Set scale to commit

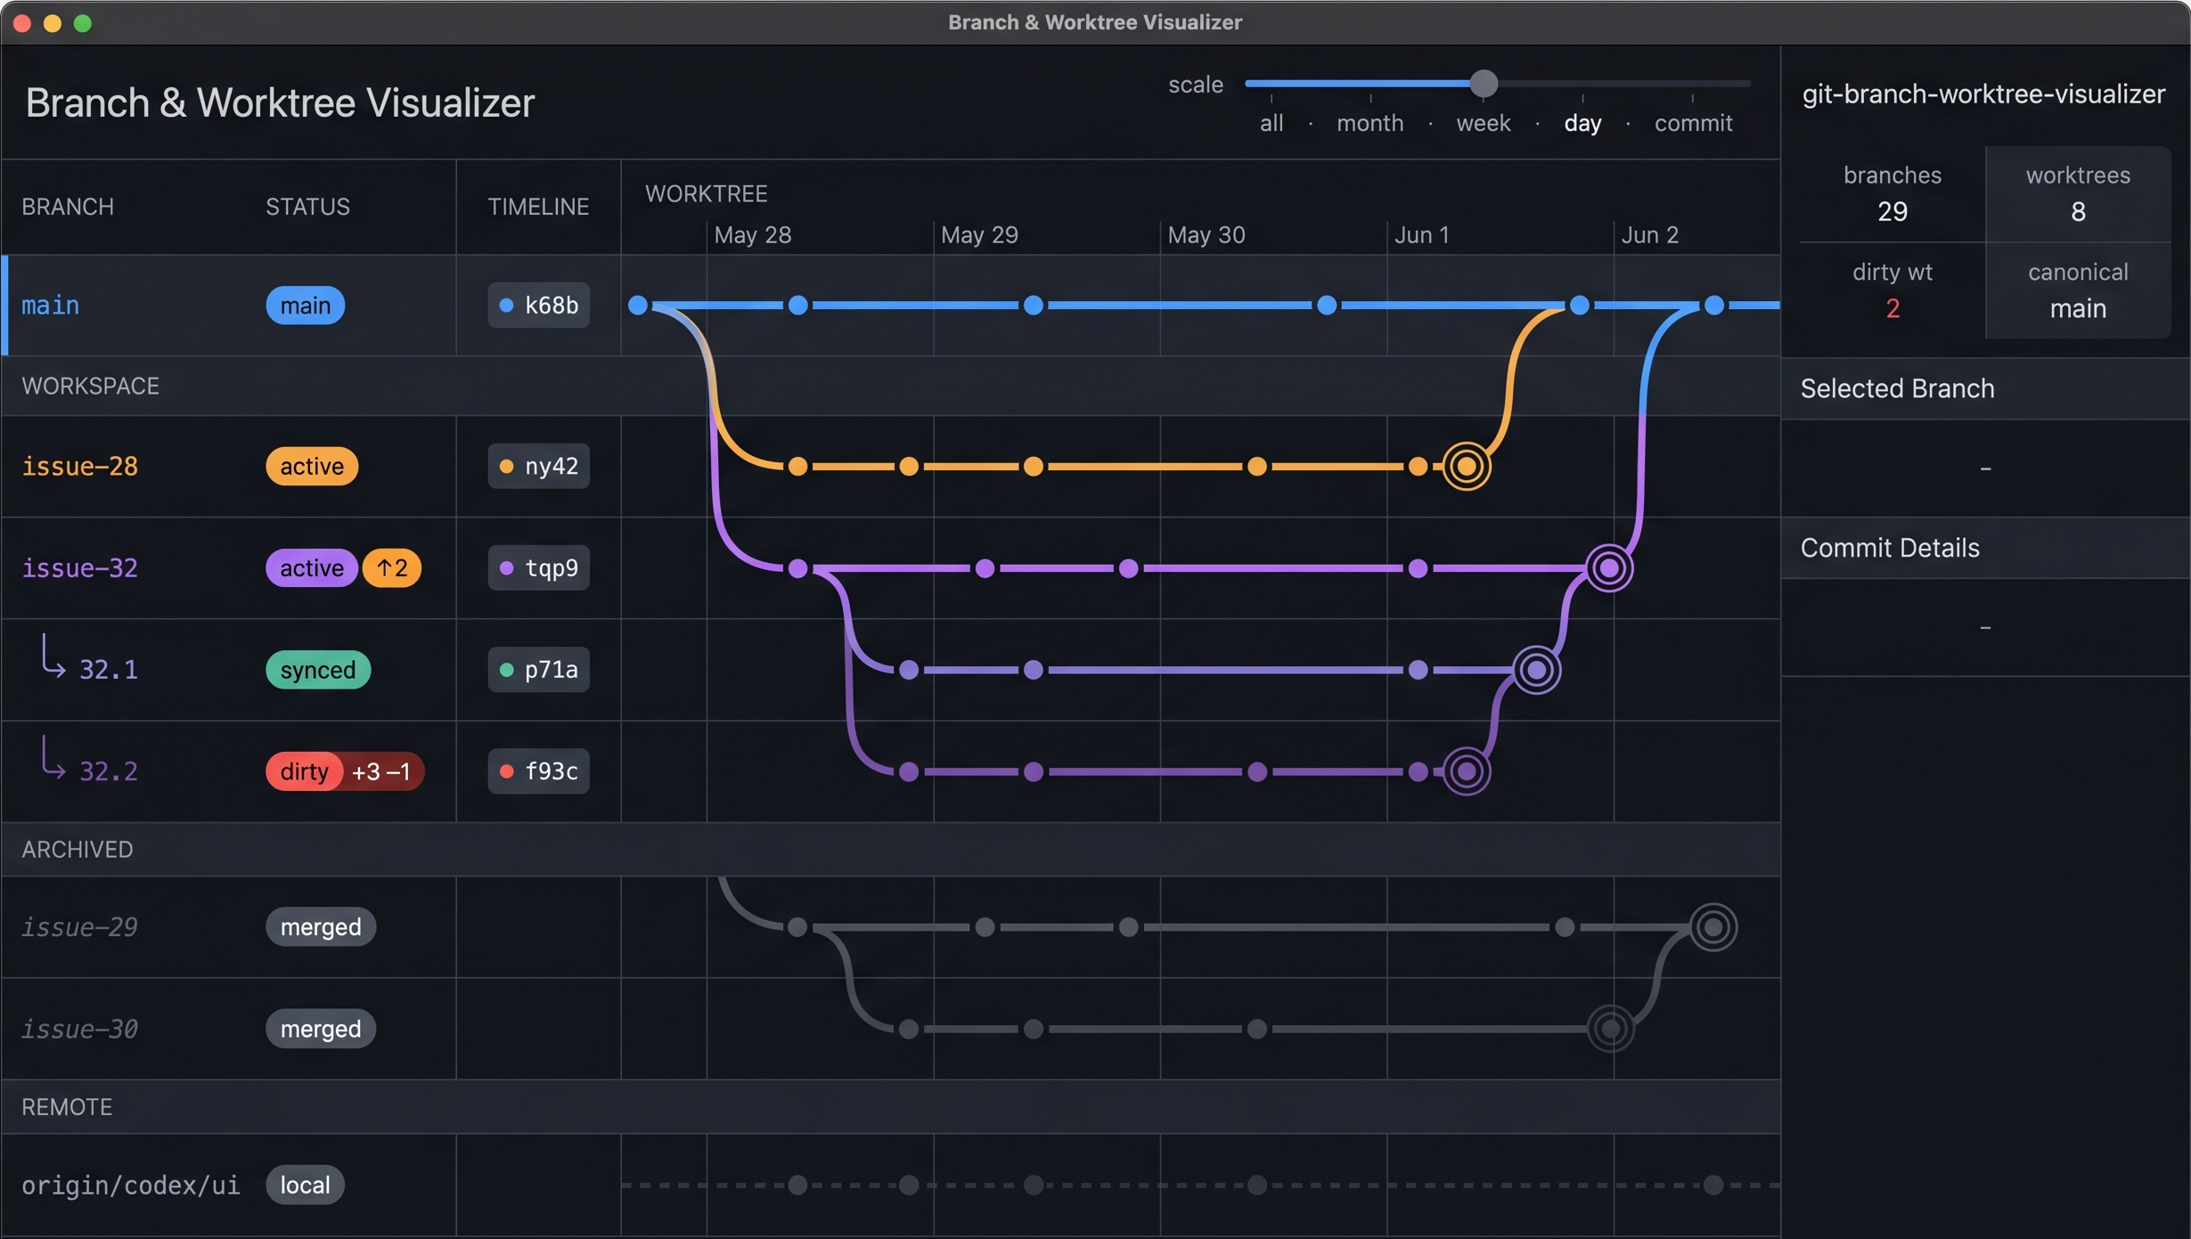coord(1693,123)
